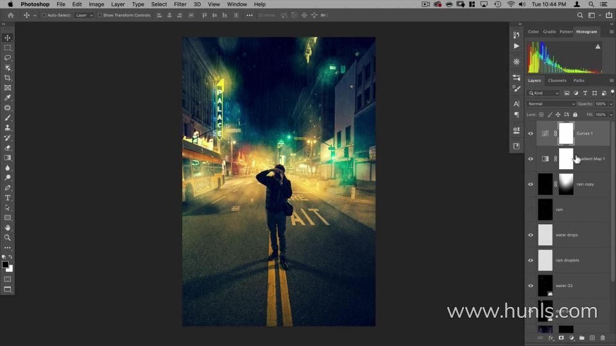Toggle Auto-Select checkbox
Screen dimensions: 616x346
pos(44,15)
